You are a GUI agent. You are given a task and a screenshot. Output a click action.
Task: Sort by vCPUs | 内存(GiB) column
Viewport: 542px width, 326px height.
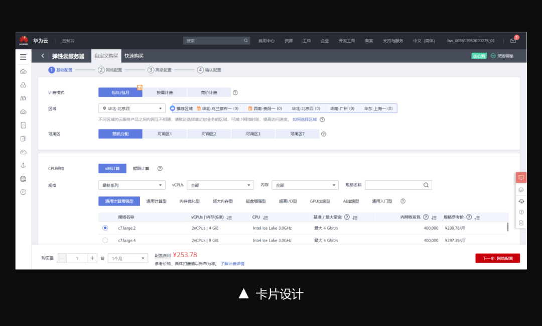tap(229, 218)
